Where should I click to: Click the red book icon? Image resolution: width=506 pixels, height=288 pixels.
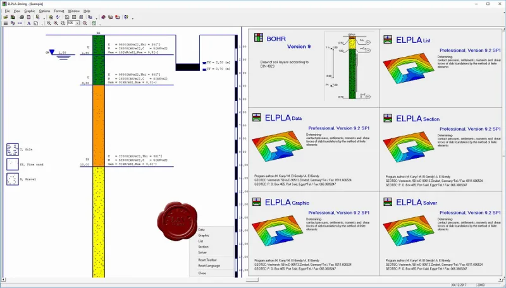coord(103,17)
